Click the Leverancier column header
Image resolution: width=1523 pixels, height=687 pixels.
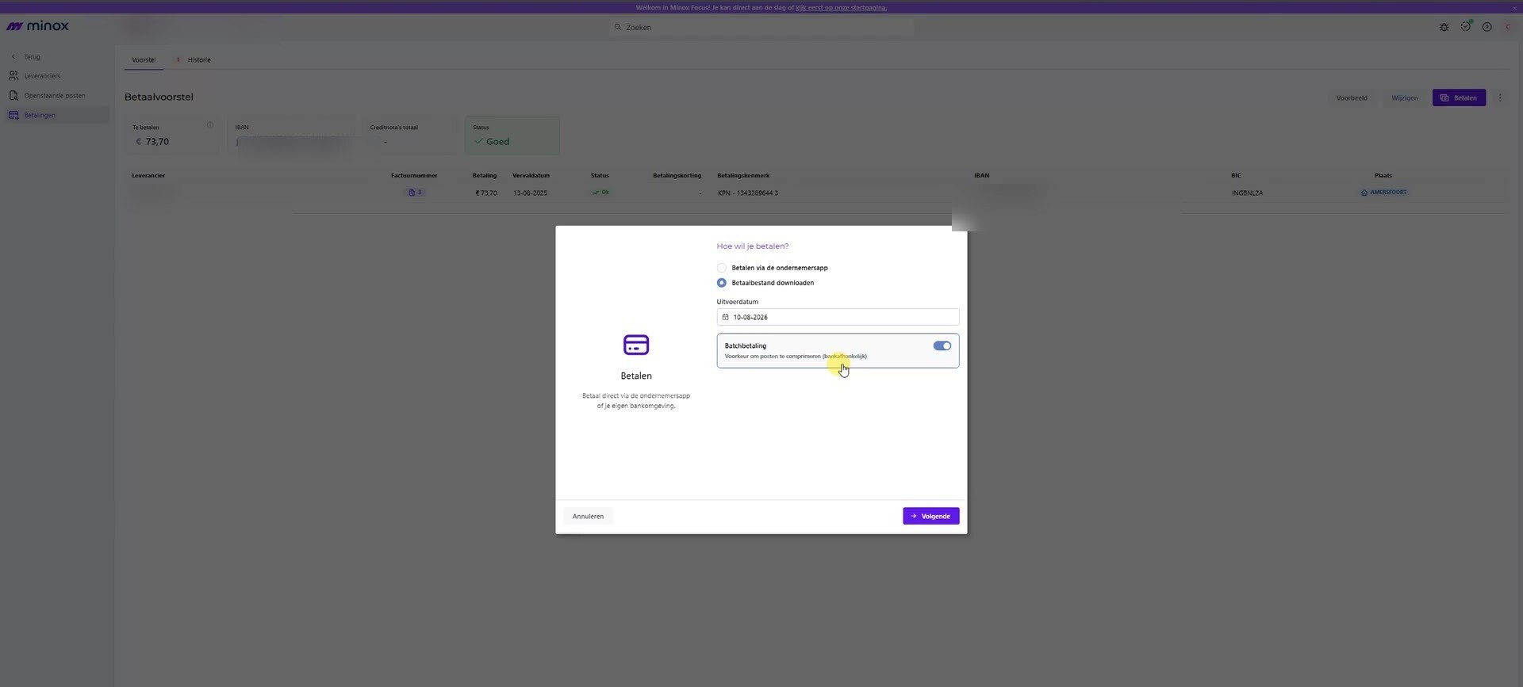click(x=148, y=176)
